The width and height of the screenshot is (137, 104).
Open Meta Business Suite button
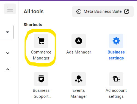pos(103,11)
